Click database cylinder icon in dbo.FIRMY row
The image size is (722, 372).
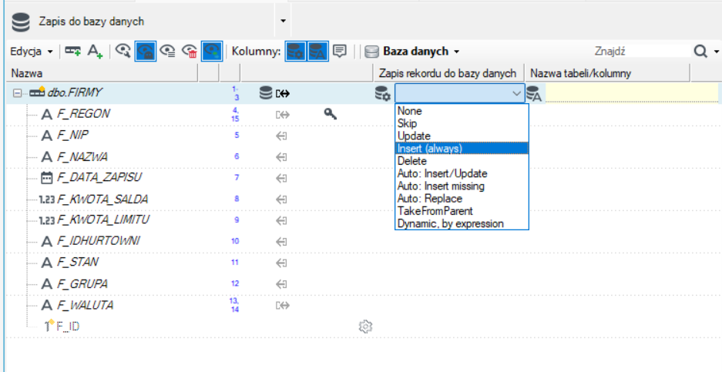tap(266, 93)
